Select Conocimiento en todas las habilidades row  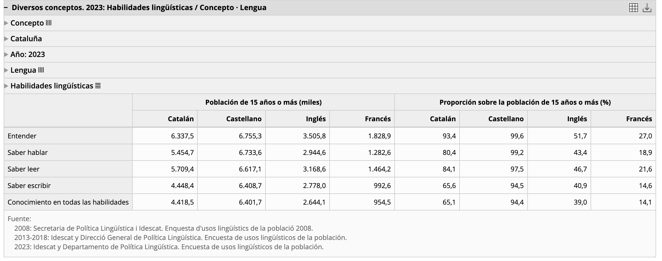pyautogui.click(x=68, y=202)
